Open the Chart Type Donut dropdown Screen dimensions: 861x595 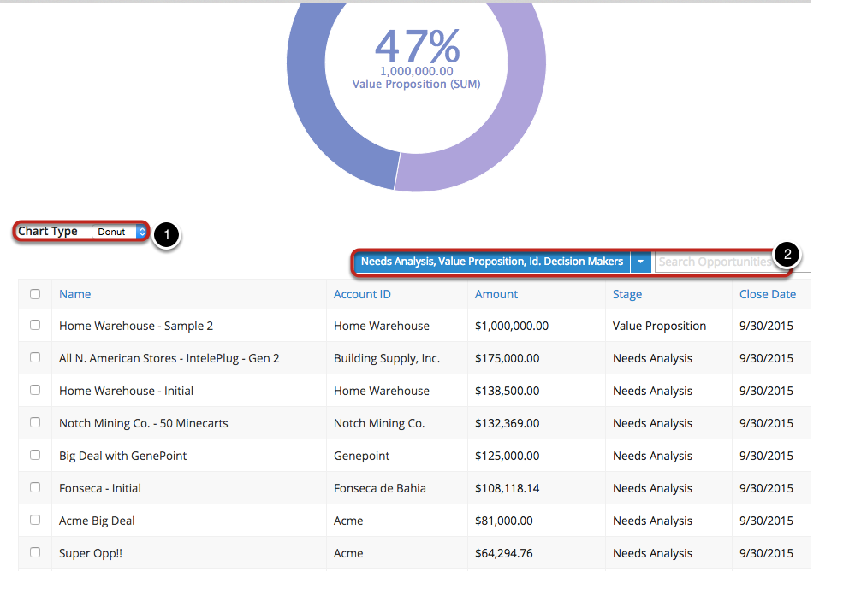(120, 232)
